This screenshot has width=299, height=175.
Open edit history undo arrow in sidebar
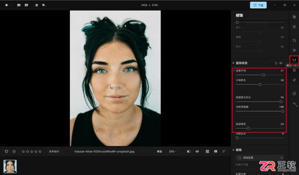click(295, 104)
